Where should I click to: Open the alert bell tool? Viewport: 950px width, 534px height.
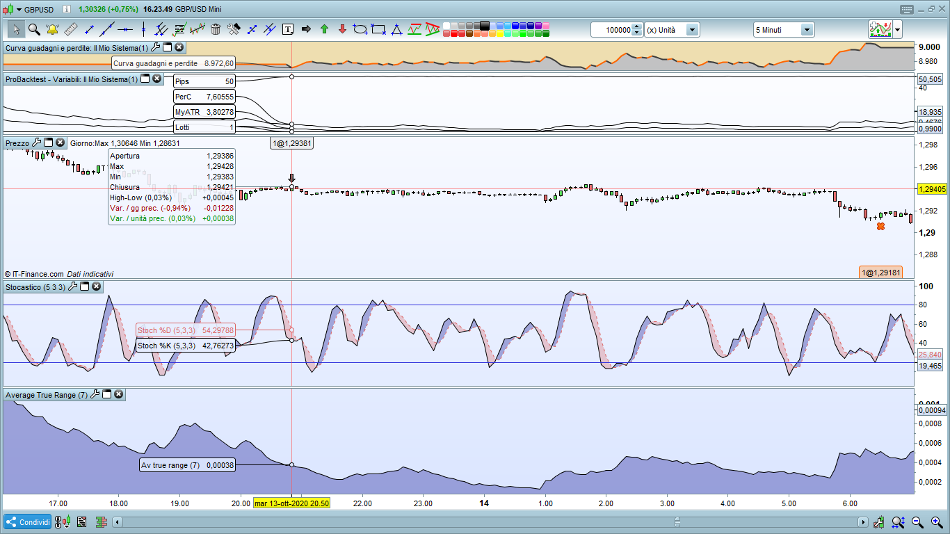coord(52,29)
